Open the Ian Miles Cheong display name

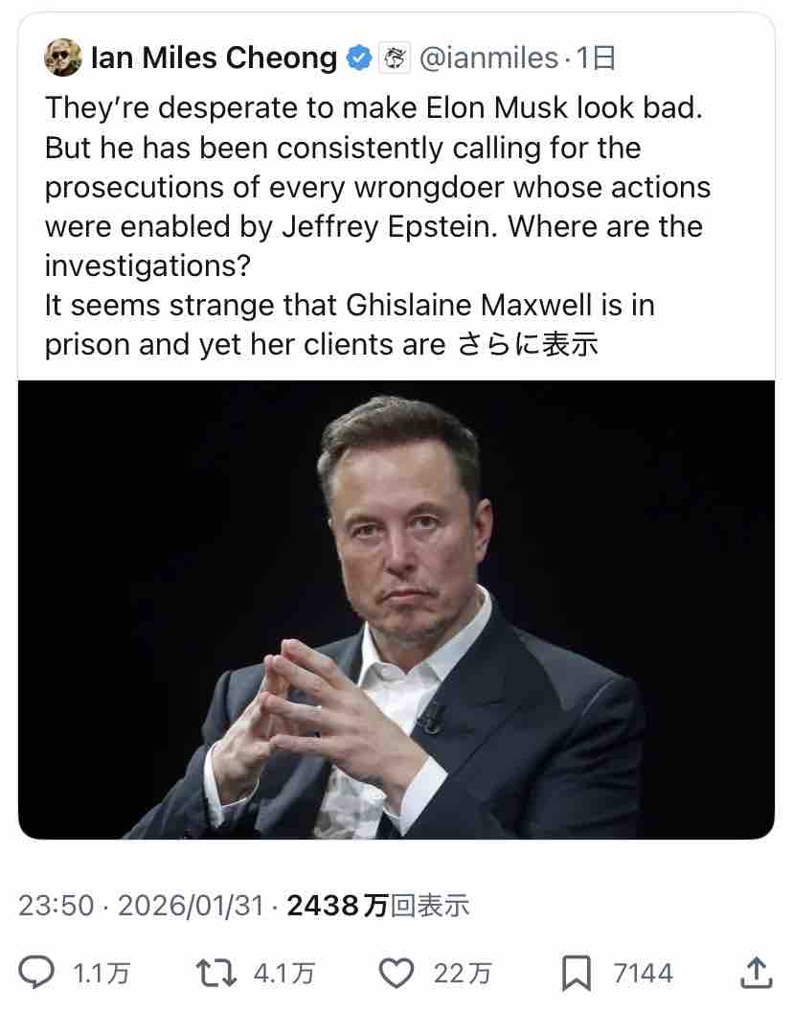click(x=213, y=59)
